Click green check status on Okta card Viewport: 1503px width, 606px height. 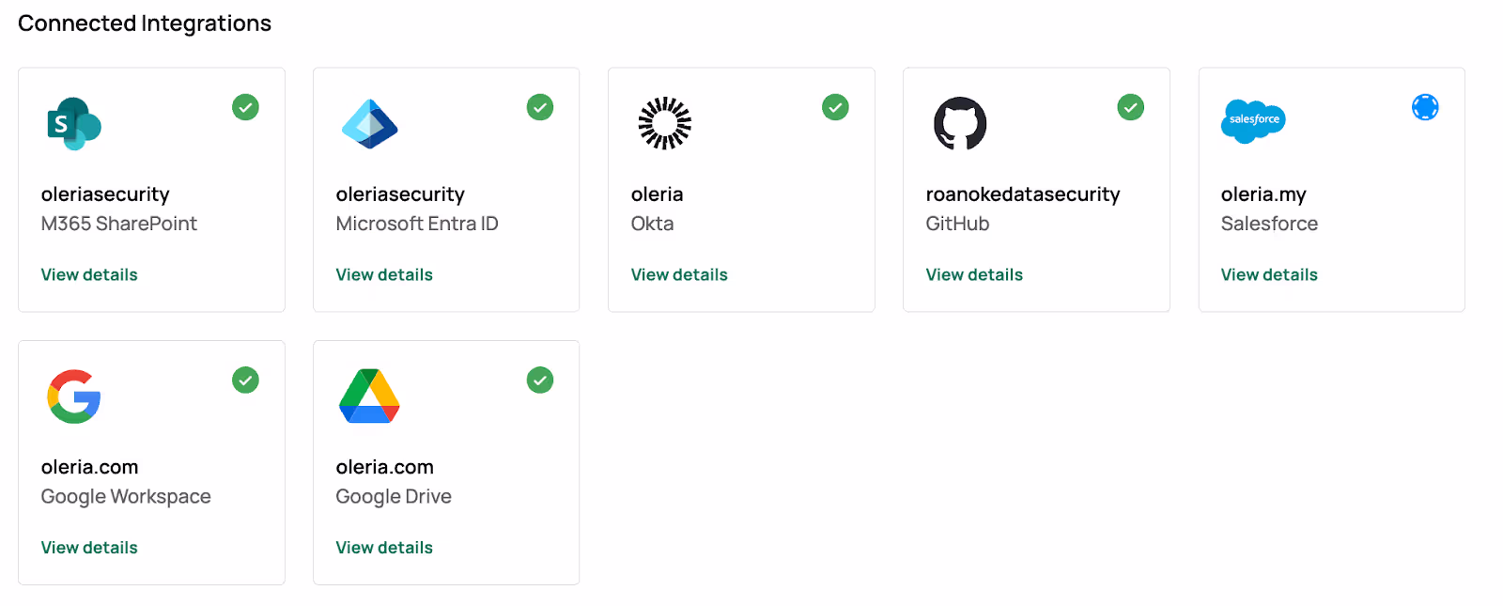click(835, 107)
